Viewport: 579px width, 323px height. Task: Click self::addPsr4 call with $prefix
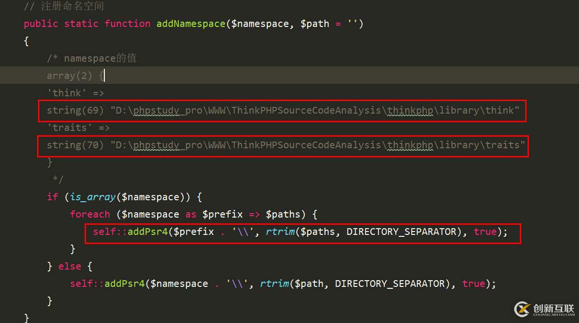tap(301, 232)
